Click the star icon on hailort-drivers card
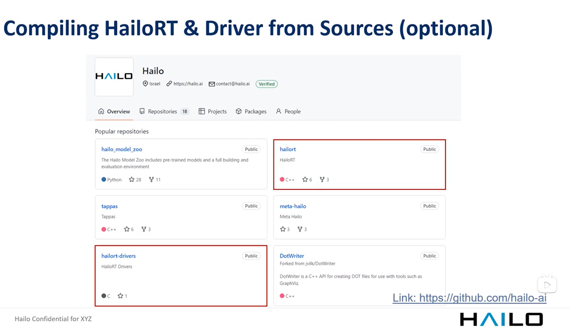The height and width of the screenshot is (329, 570). point(121,296)
